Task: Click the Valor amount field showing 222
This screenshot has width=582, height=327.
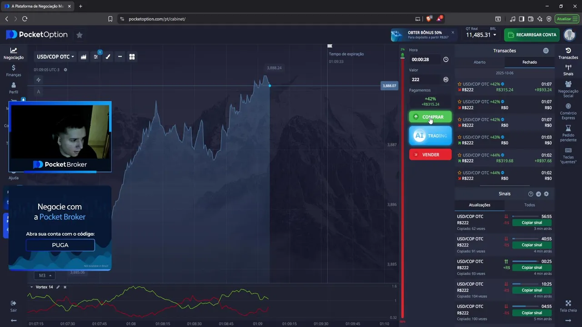Action: (425, 79)
